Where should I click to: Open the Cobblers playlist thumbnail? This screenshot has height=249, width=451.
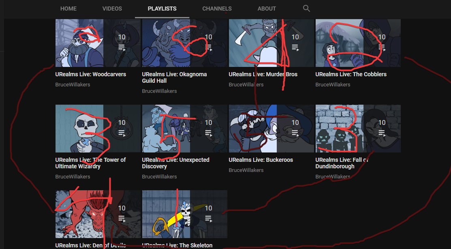pyautogui.click(x=358, y=43)
